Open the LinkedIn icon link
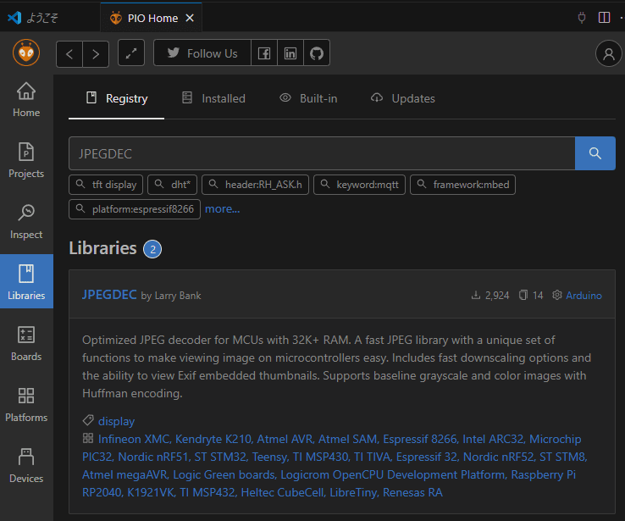 (x=290, y=53)
